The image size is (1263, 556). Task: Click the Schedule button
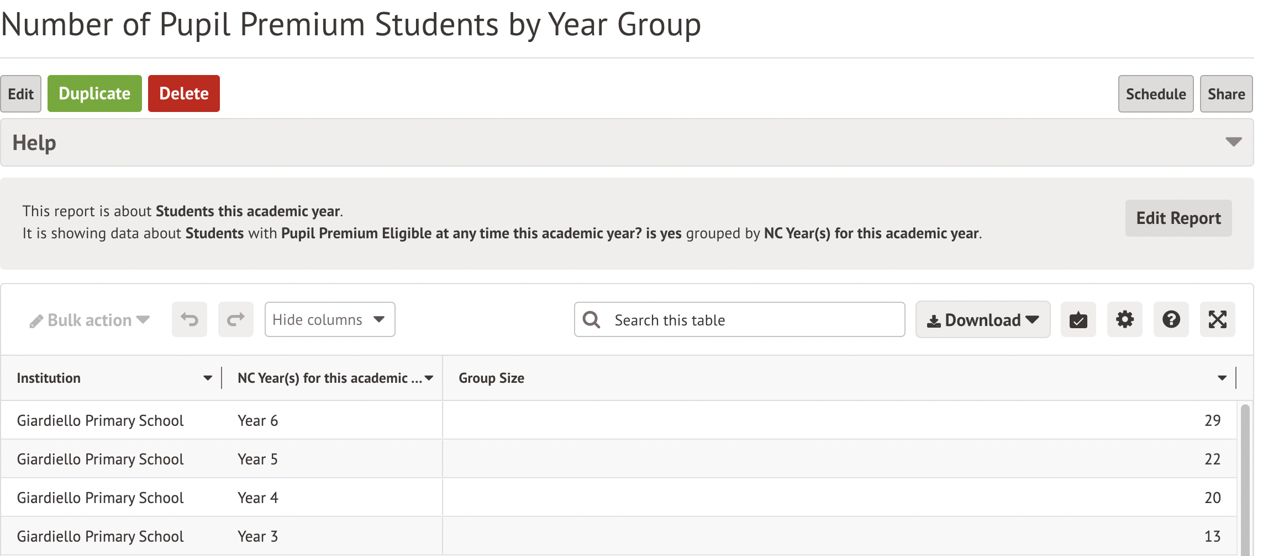[x=1155, y=94]
